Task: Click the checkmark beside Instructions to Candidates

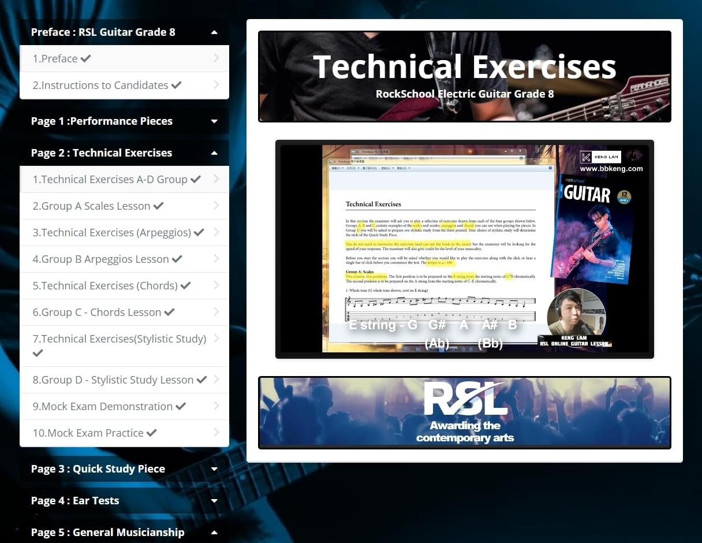Action: [177, 85]
